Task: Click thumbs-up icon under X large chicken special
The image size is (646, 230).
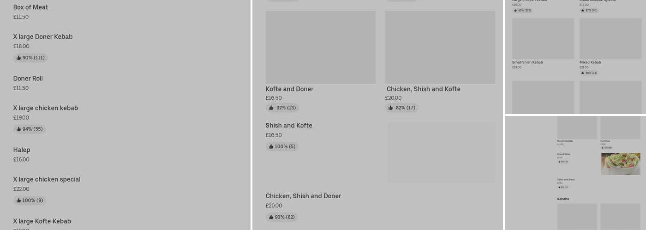Action: pyautogui.click(x=19, y=201)
